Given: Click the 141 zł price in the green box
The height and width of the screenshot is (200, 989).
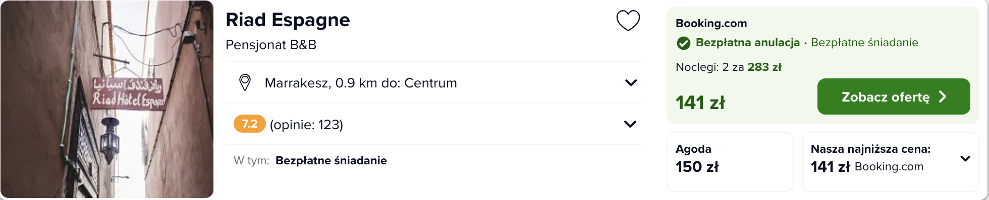Looking at the screenshot, I should click(700, 103).
